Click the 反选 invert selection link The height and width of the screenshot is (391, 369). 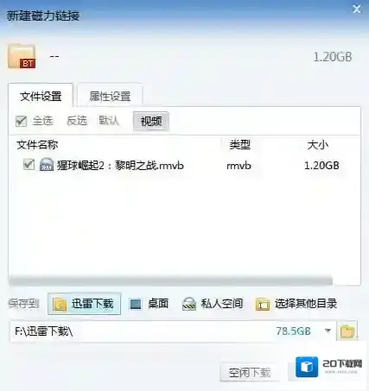[x=77, y=121]
